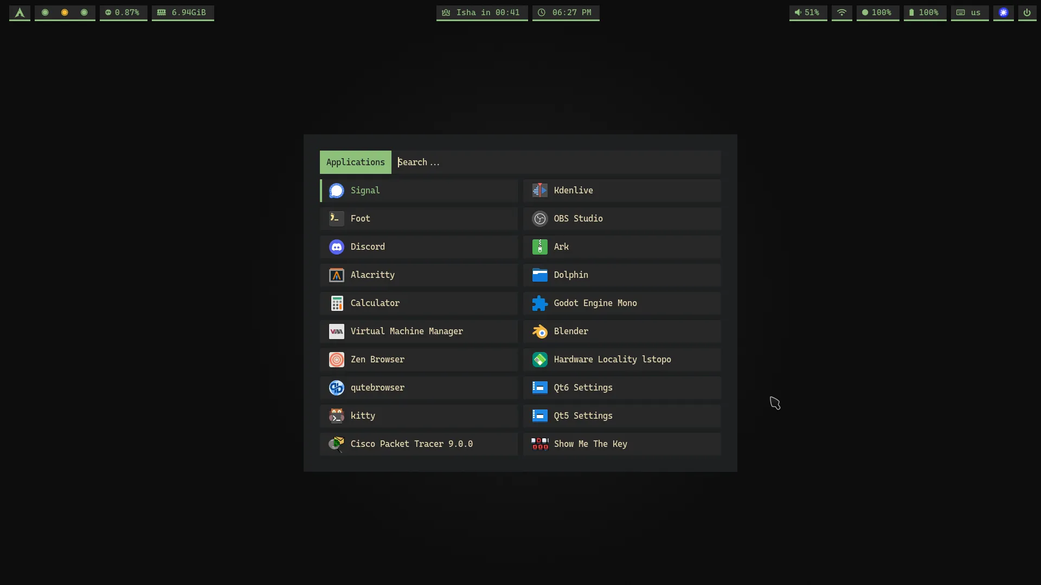Choose the Foot entry label
The image size is (1041, 585).
click(x=361, y=219)
